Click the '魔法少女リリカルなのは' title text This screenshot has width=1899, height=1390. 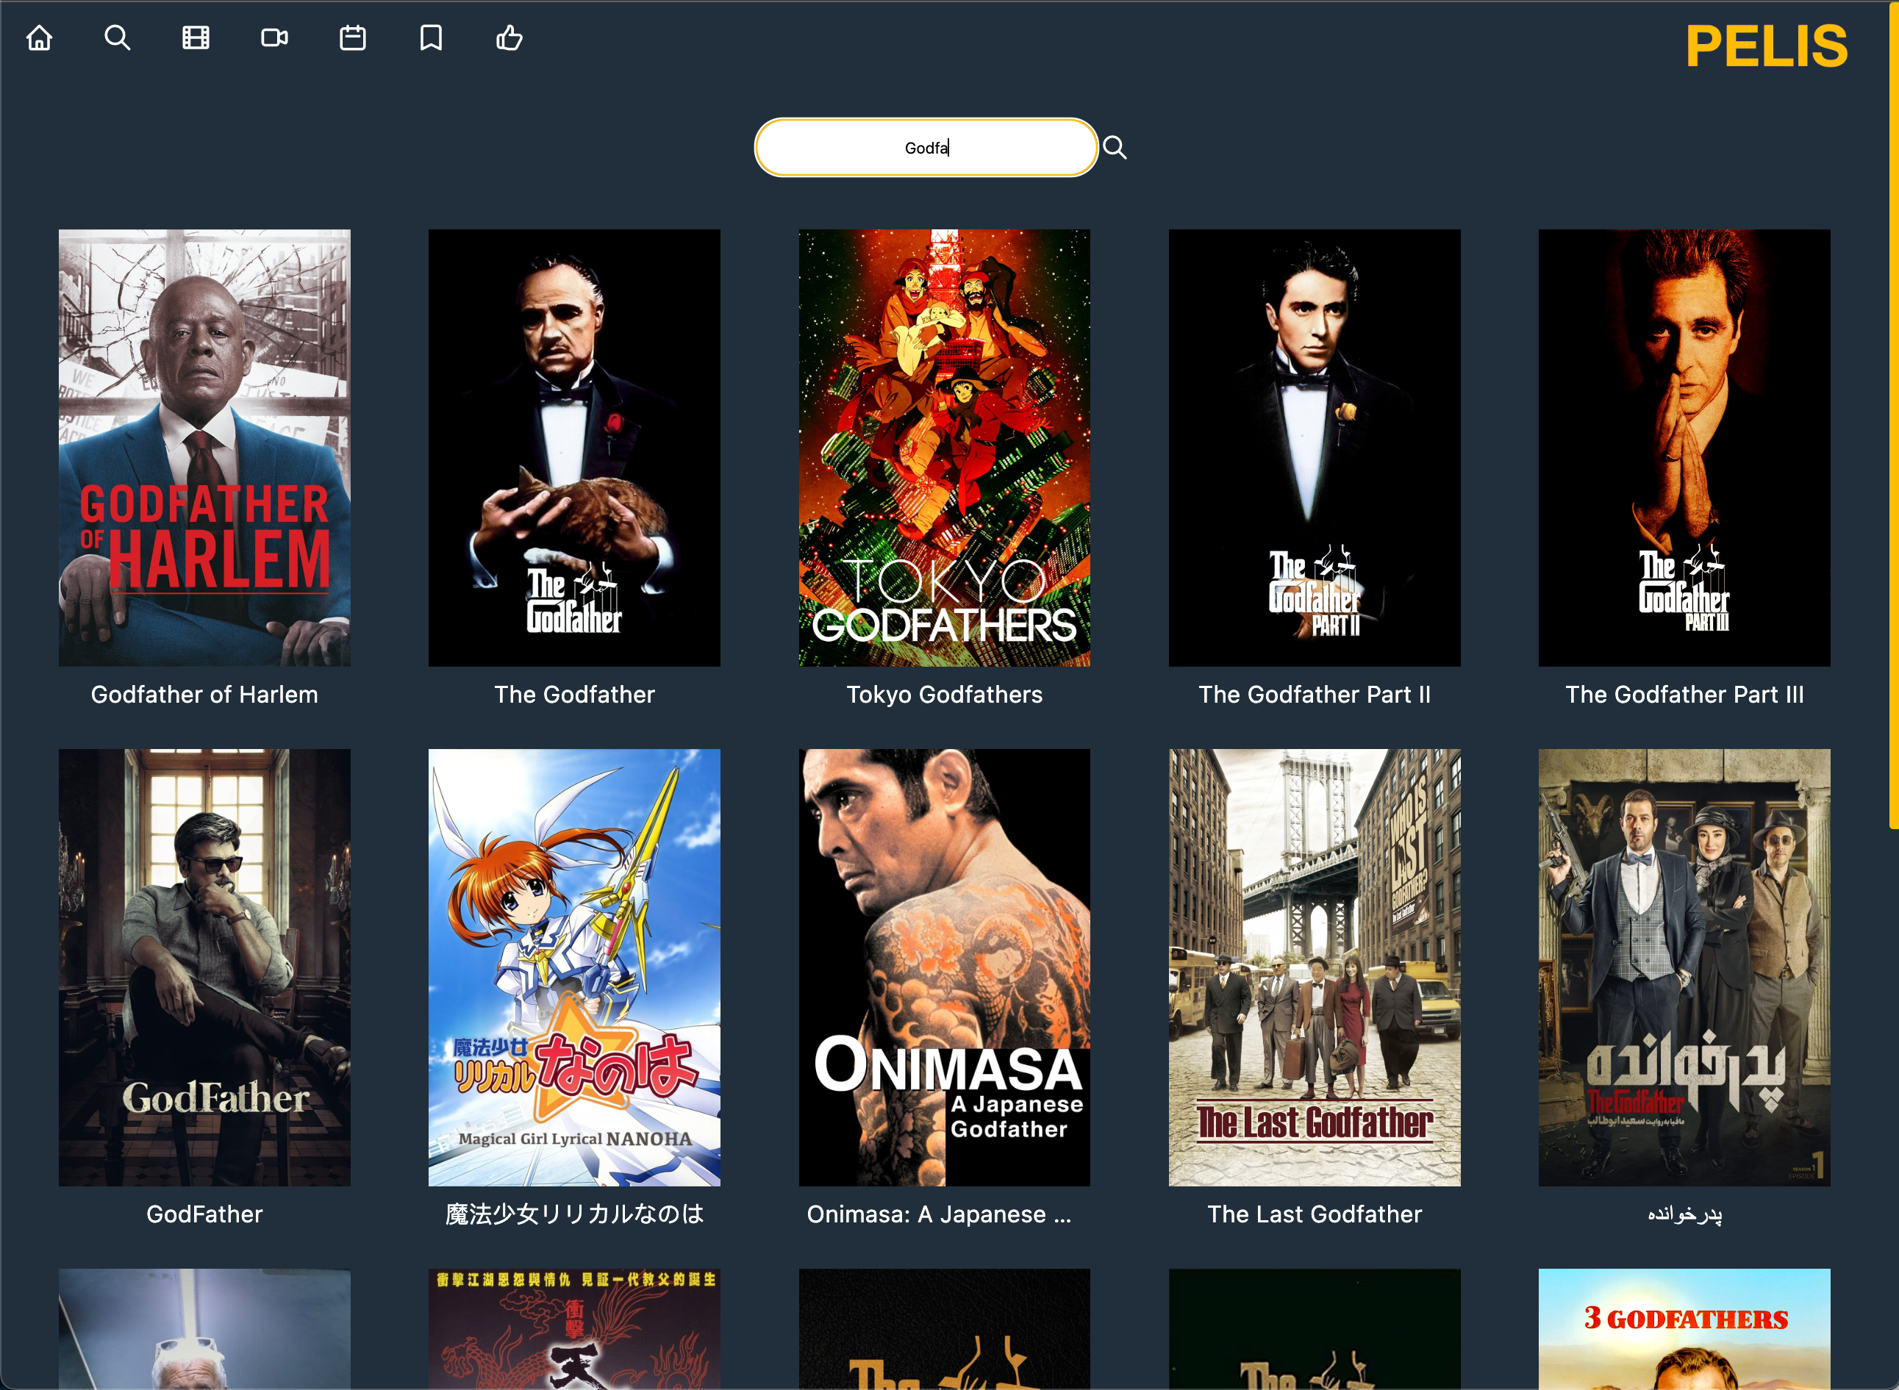[574, 1214]
